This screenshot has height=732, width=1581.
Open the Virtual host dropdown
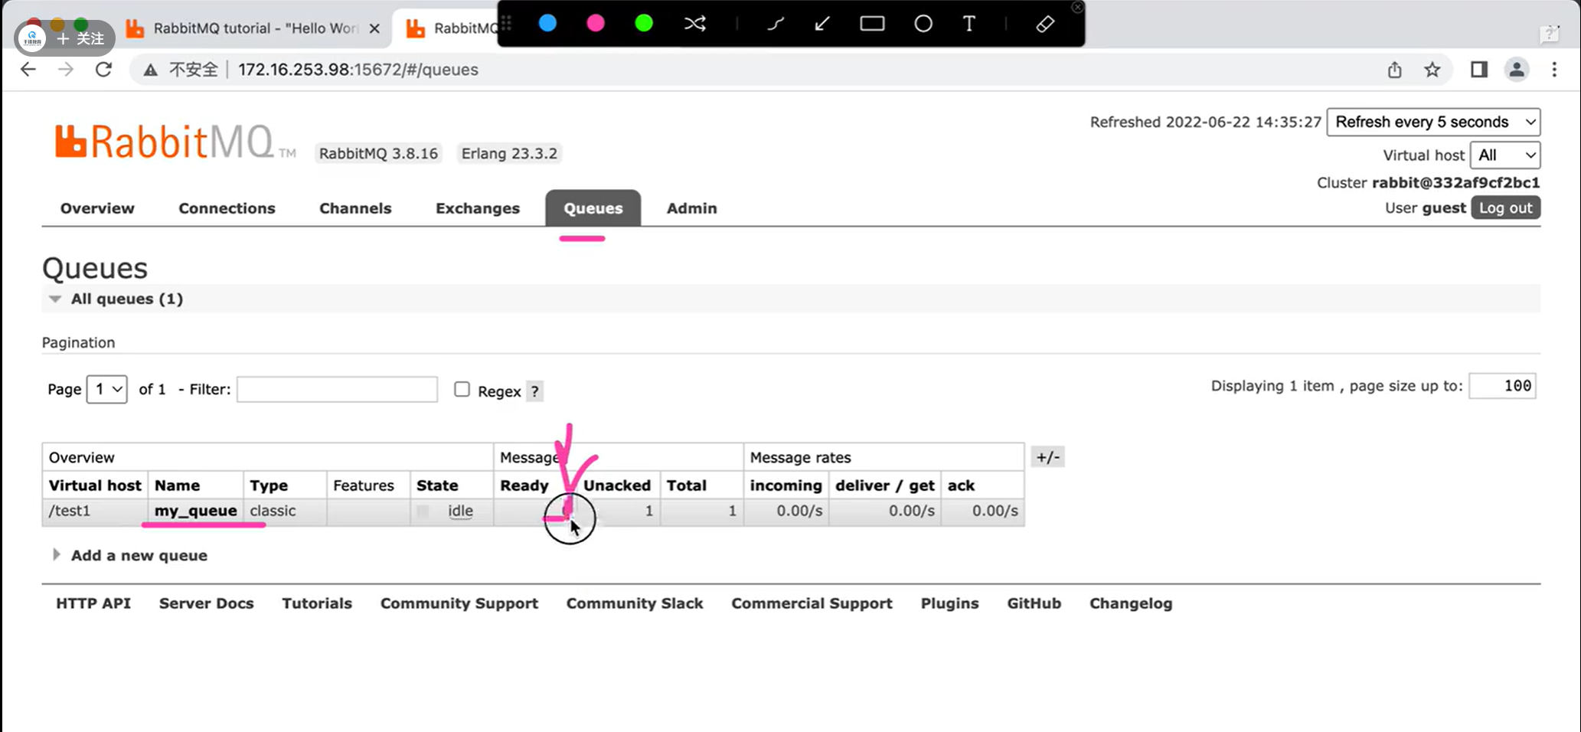[1505, 155]
